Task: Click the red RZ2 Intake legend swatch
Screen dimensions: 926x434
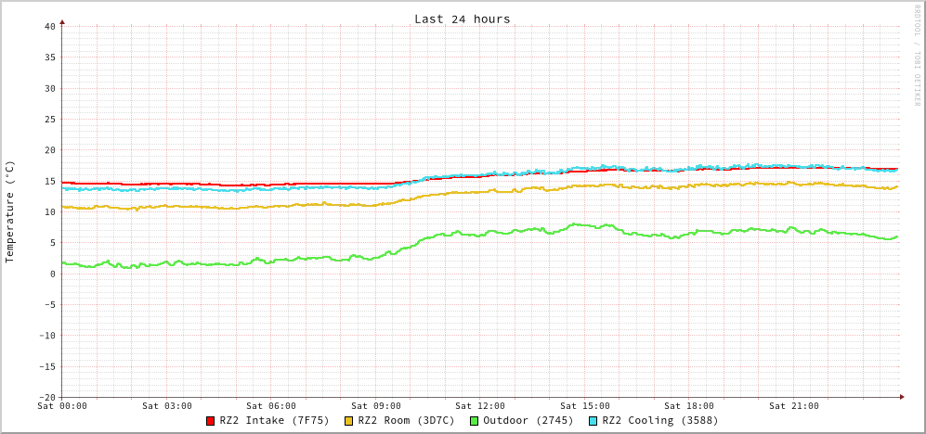Action: pos(211,421)
